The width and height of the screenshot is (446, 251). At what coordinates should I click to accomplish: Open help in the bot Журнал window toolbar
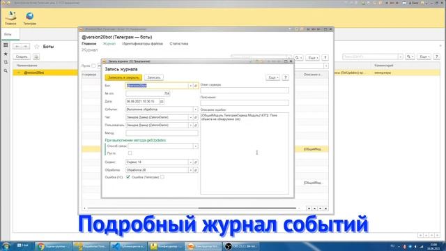pyautogui.click(x=325, y=58)
